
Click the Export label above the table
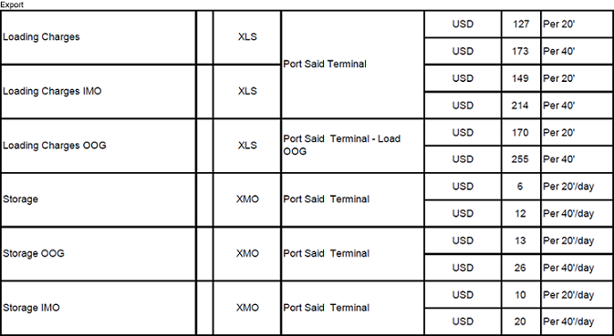pyautogui.click(x=12, y=5)
